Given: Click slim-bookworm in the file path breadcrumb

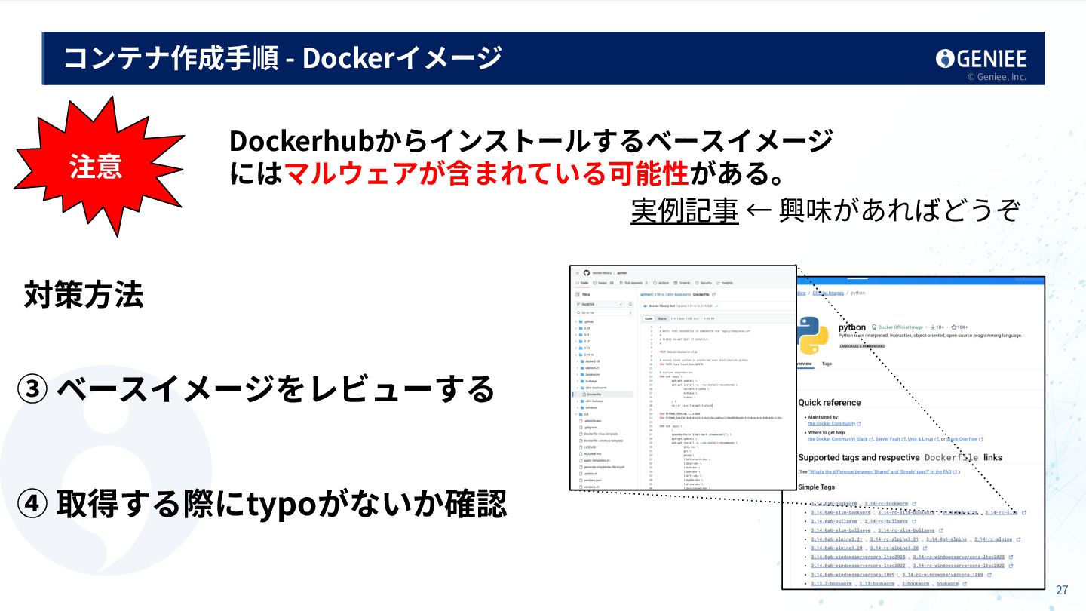Looking at the screenshot, I should 679,294.
